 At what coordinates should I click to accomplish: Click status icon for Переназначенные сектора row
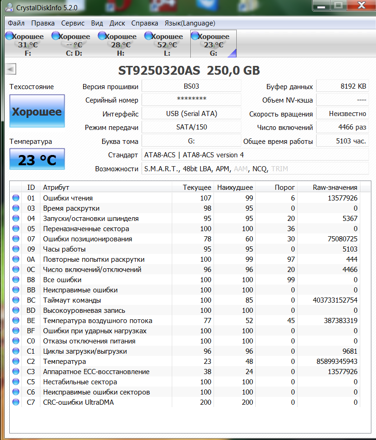[16, 228]
